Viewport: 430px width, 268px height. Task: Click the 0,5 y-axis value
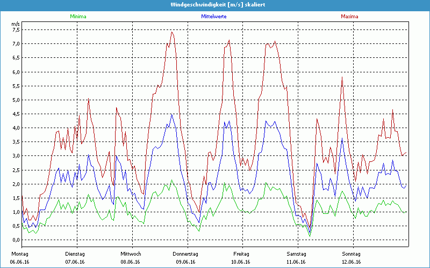pyautogui.click(x=16, y=226)
